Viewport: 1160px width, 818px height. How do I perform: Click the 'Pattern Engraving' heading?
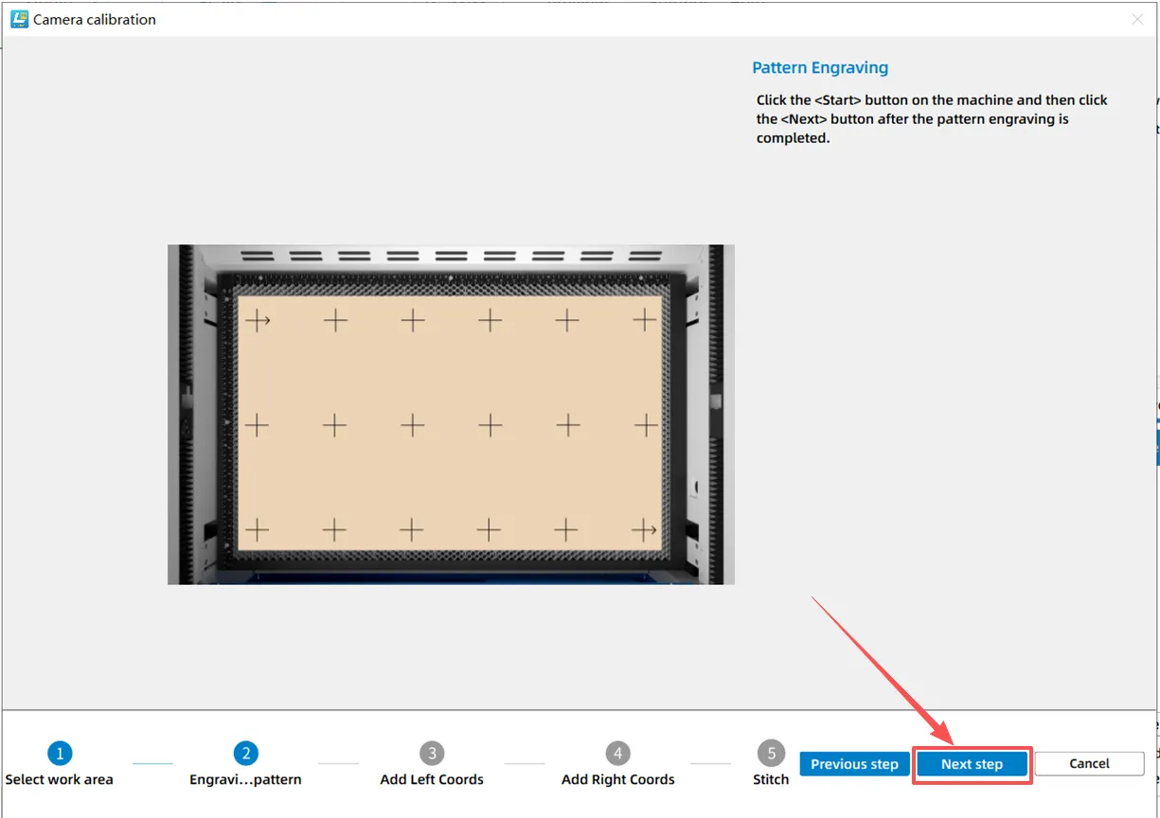pyautogui.click(x=820, y=68)
